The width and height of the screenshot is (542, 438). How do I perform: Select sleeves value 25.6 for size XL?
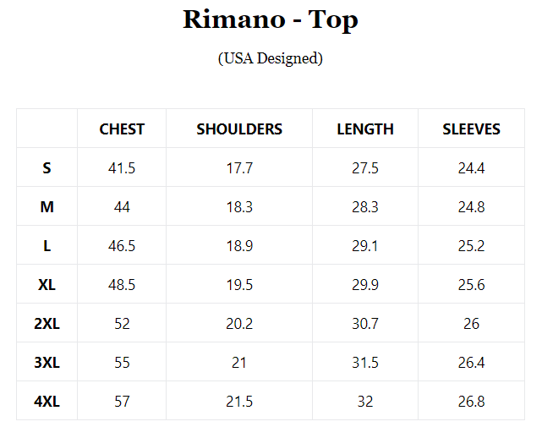coord(471,285)
